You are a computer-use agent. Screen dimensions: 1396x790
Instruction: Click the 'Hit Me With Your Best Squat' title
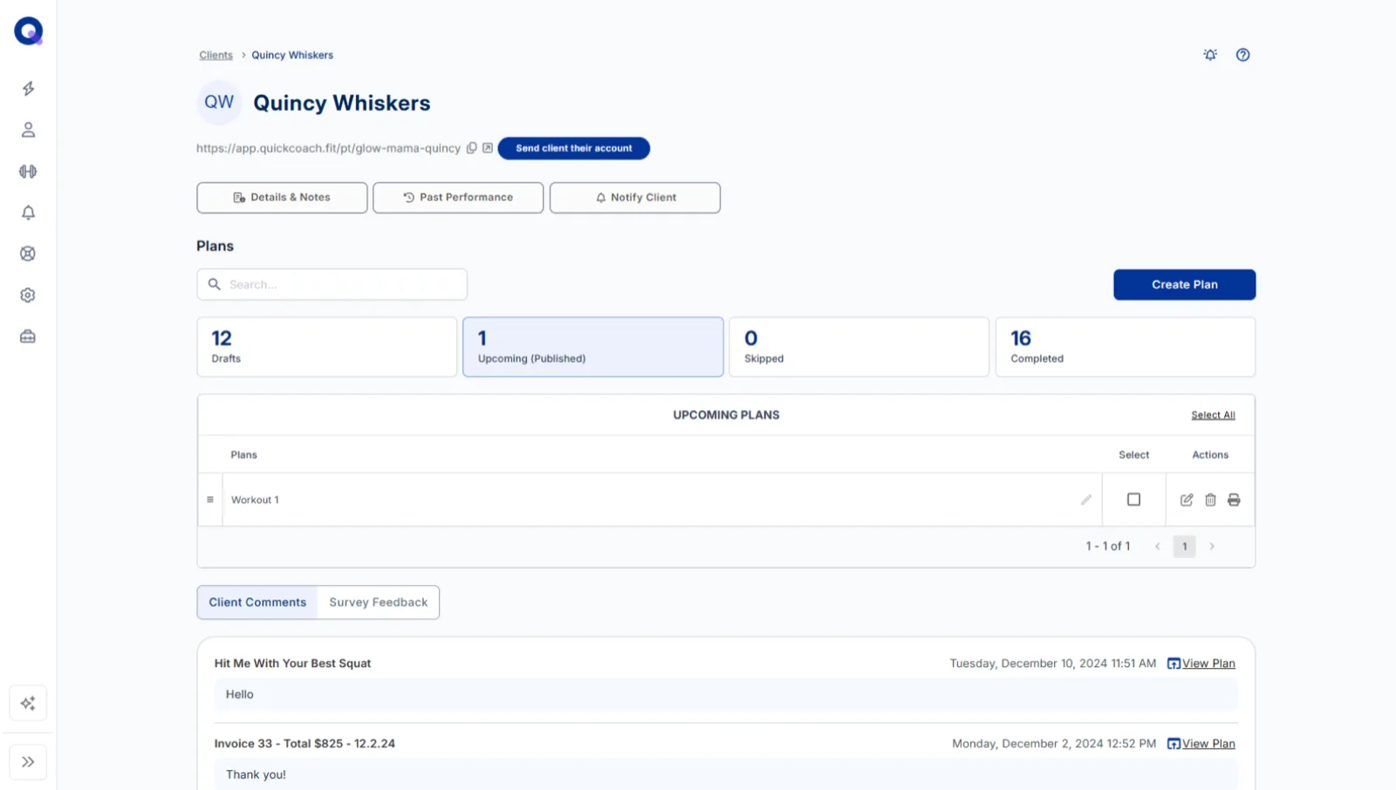point(293,664)
